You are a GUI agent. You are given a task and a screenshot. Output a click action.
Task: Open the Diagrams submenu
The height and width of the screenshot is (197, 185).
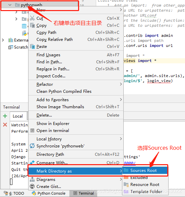76,180
